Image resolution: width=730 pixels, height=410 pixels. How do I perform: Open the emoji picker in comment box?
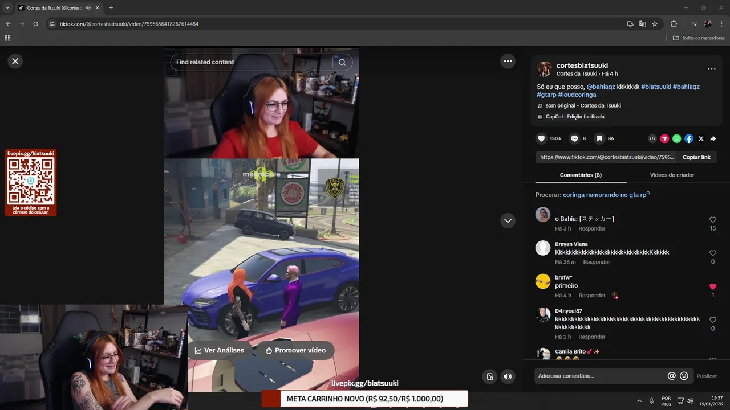[684, 376]
